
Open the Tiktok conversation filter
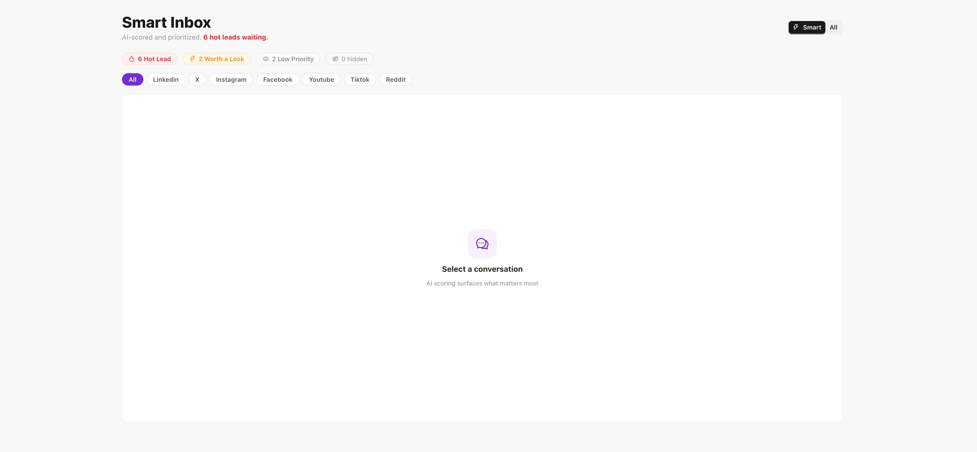click(360, 79)
